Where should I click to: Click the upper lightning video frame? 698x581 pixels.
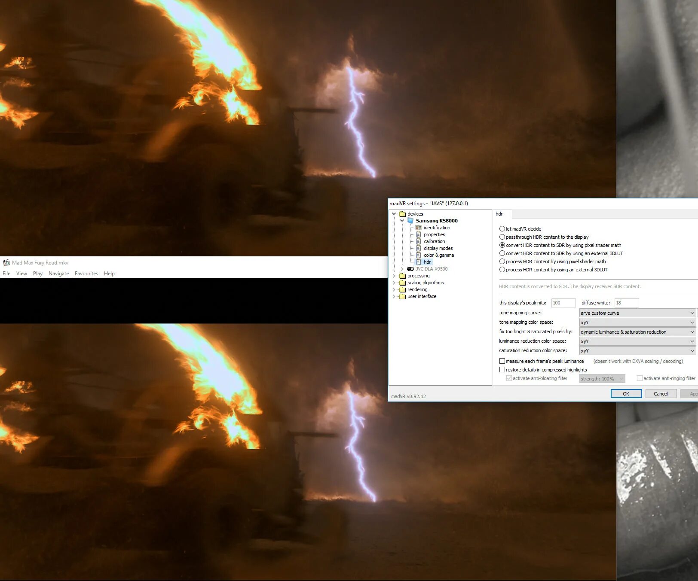[x=308, y=128]
